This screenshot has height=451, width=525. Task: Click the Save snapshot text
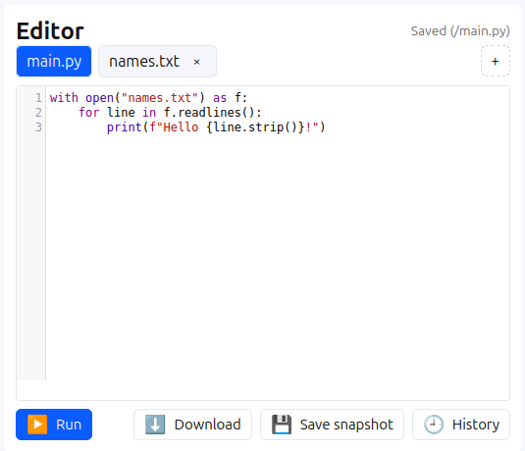pos(346,425)
